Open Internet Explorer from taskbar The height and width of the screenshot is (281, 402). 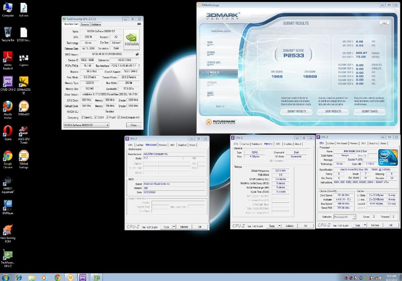click(x=19, y=277)
